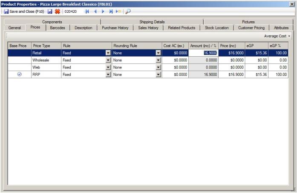
Task: Switch to the Barcodes tab
Action: tap(58, 28)
